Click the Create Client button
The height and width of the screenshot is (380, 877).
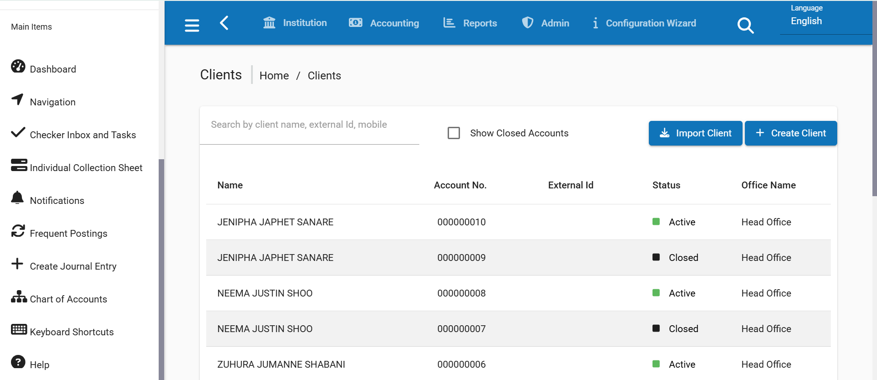click(791, 133)
